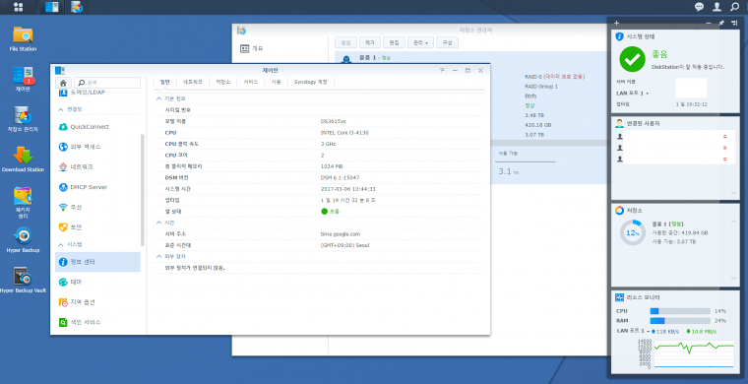The height and width of the screenshot is (384, 748).
Task: Collapse the Time (시간) section
Action: click(x=159, y=223)
